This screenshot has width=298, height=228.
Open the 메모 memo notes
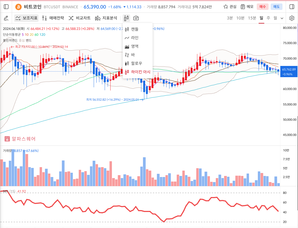click(247, 7)
